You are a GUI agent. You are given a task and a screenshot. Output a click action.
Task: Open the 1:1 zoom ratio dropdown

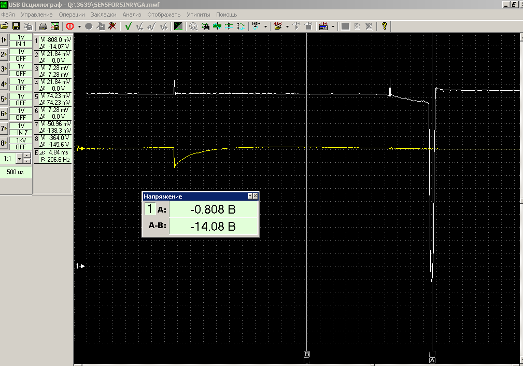(x=19, y=158)
